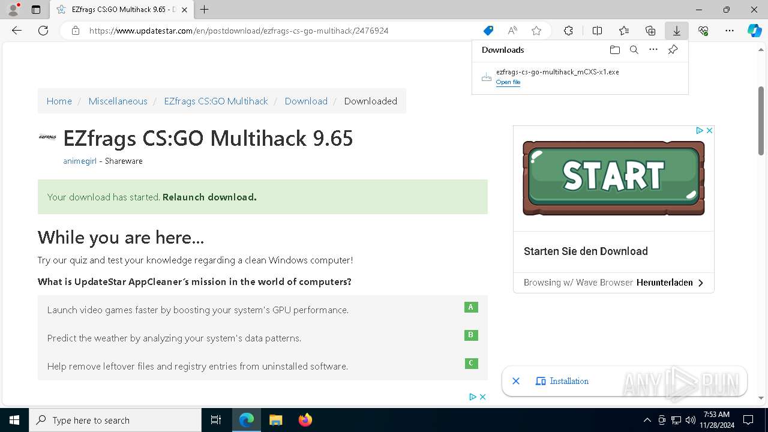This screenshot has height=432, width=768.
Task: Open animegirl publisher link
Action: 80,161
